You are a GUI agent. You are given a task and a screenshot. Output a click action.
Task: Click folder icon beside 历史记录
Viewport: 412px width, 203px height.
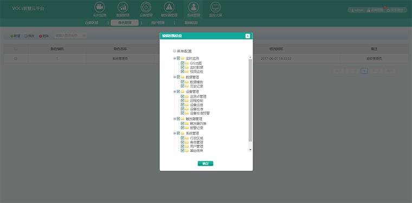(x=186, y=86)
